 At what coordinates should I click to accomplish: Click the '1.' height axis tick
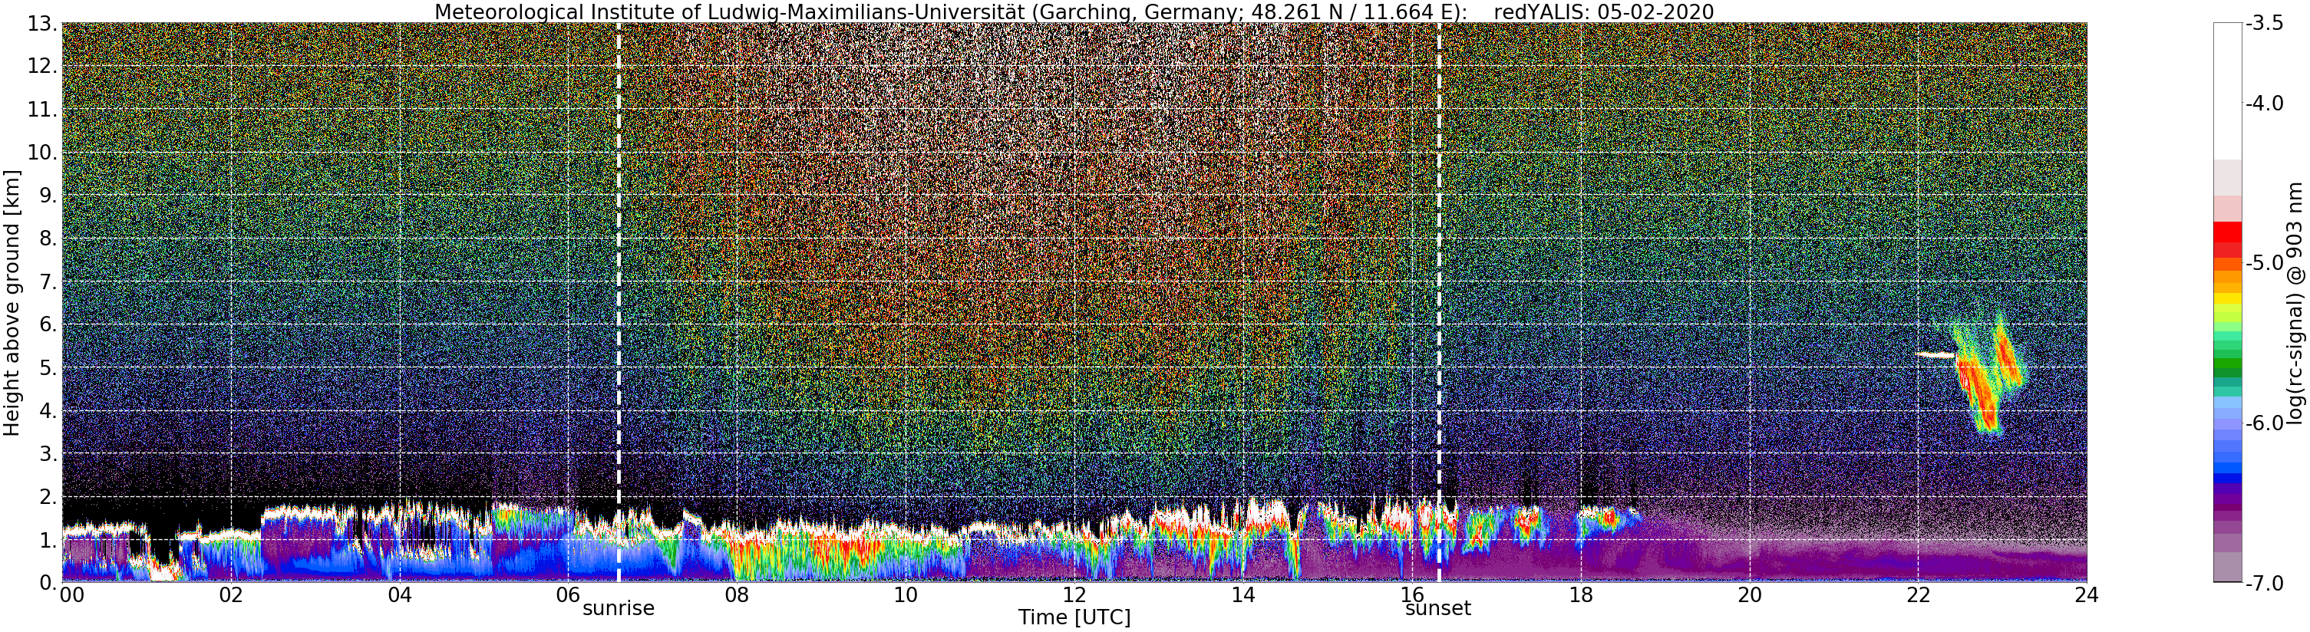pyautogui.click(x=48, y=540)
